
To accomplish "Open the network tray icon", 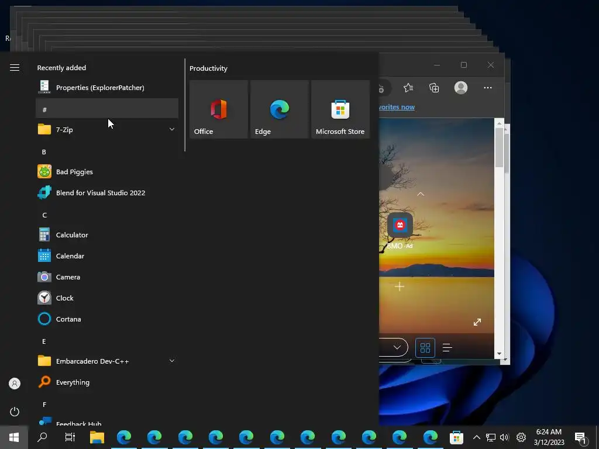I will (491, 437).
